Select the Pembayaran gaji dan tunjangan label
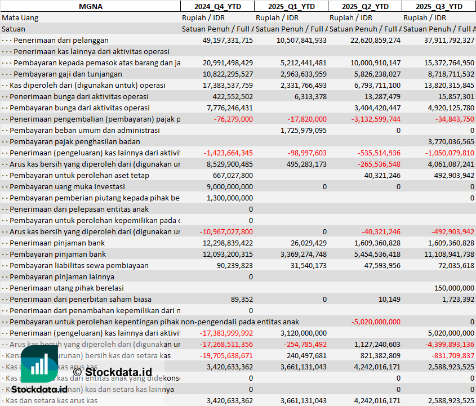 tap(68, 74)
